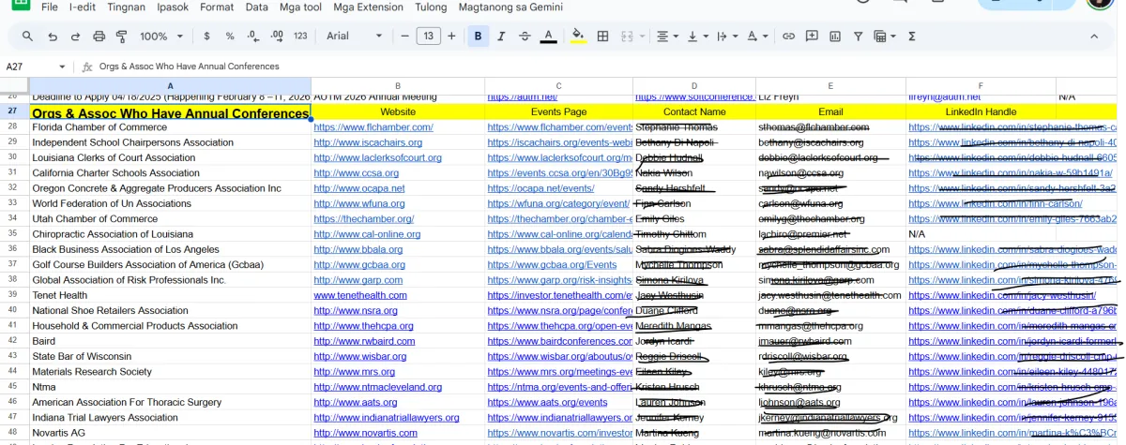Open the File menu

point(50,7)
